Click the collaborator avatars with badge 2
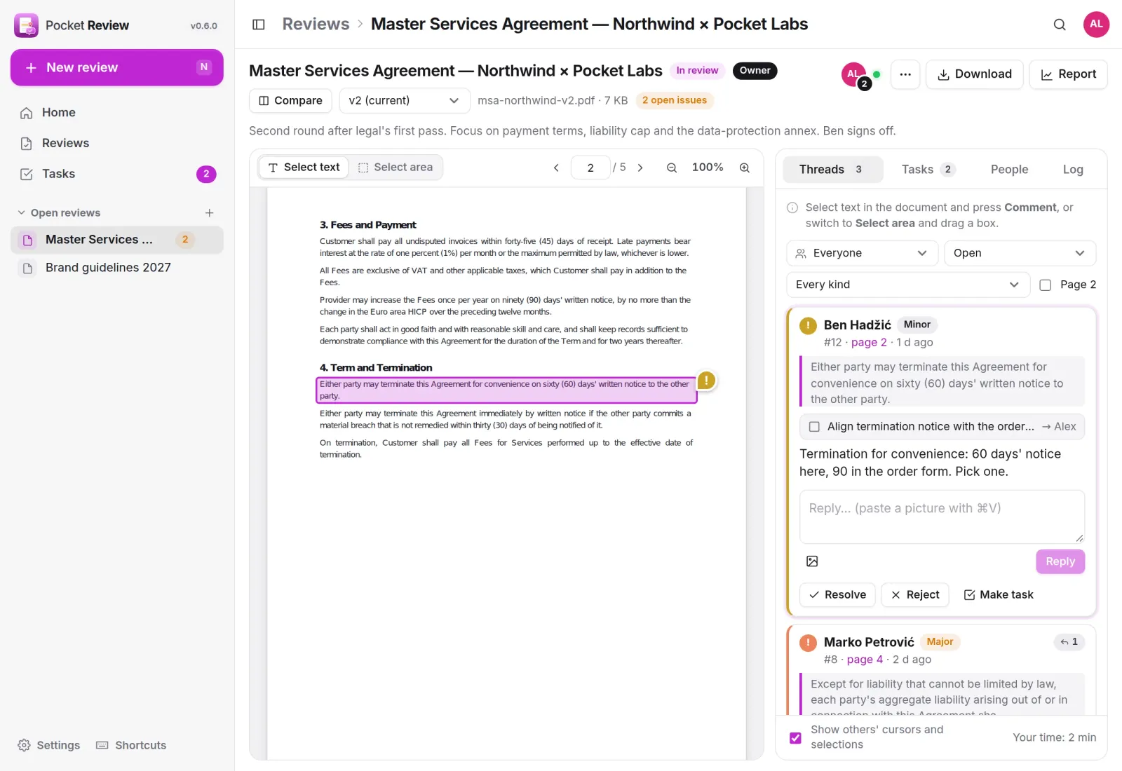 pyautogui.click(x=856, y=75)
